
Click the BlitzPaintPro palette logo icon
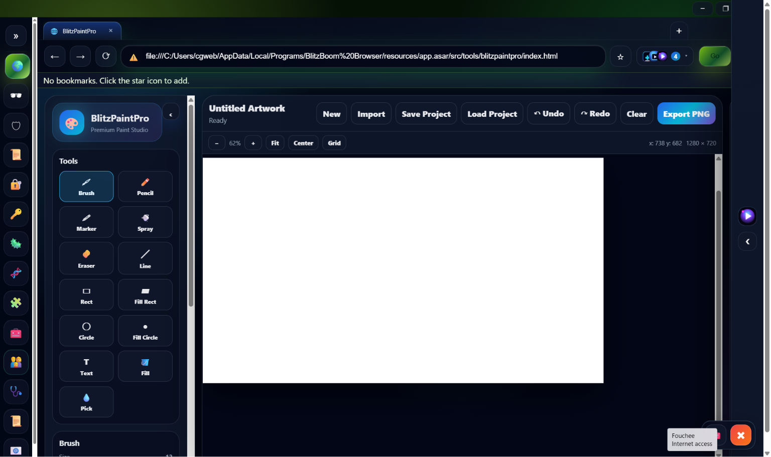click(x=72, y=122)
